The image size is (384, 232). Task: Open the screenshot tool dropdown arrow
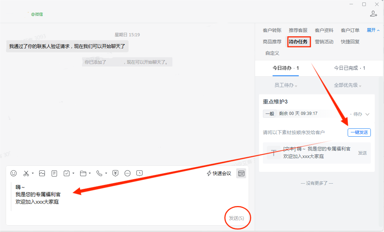tap(33, 173)
